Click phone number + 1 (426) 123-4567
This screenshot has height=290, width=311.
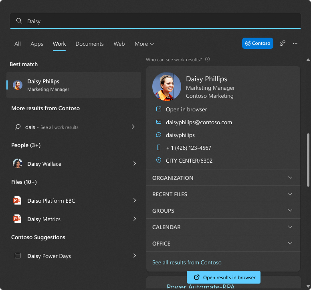tap(188, 148)
